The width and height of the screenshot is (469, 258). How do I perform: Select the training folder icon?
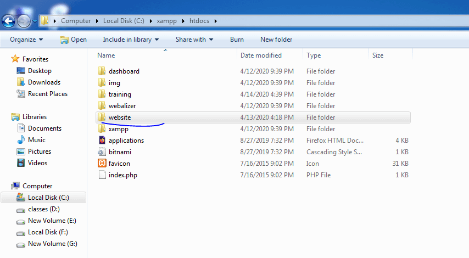[x=102, y=94]
